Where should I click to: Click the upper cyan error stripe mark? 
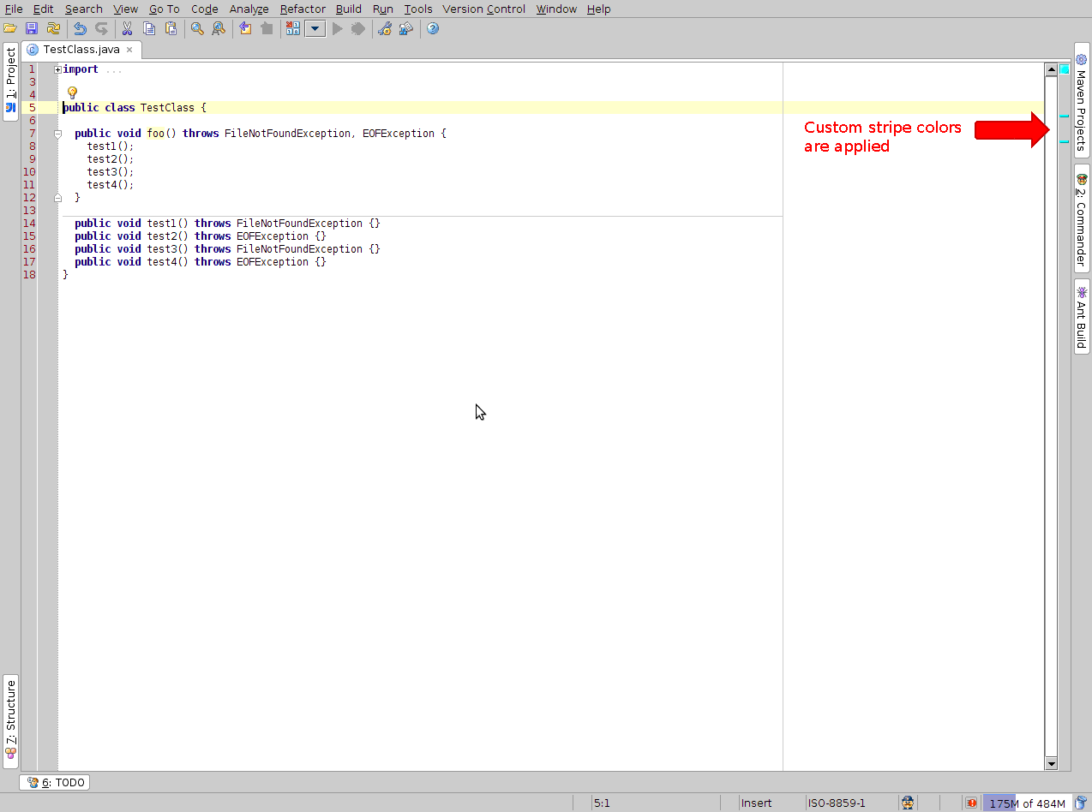pyautogui.click(x=1064, y=116)
